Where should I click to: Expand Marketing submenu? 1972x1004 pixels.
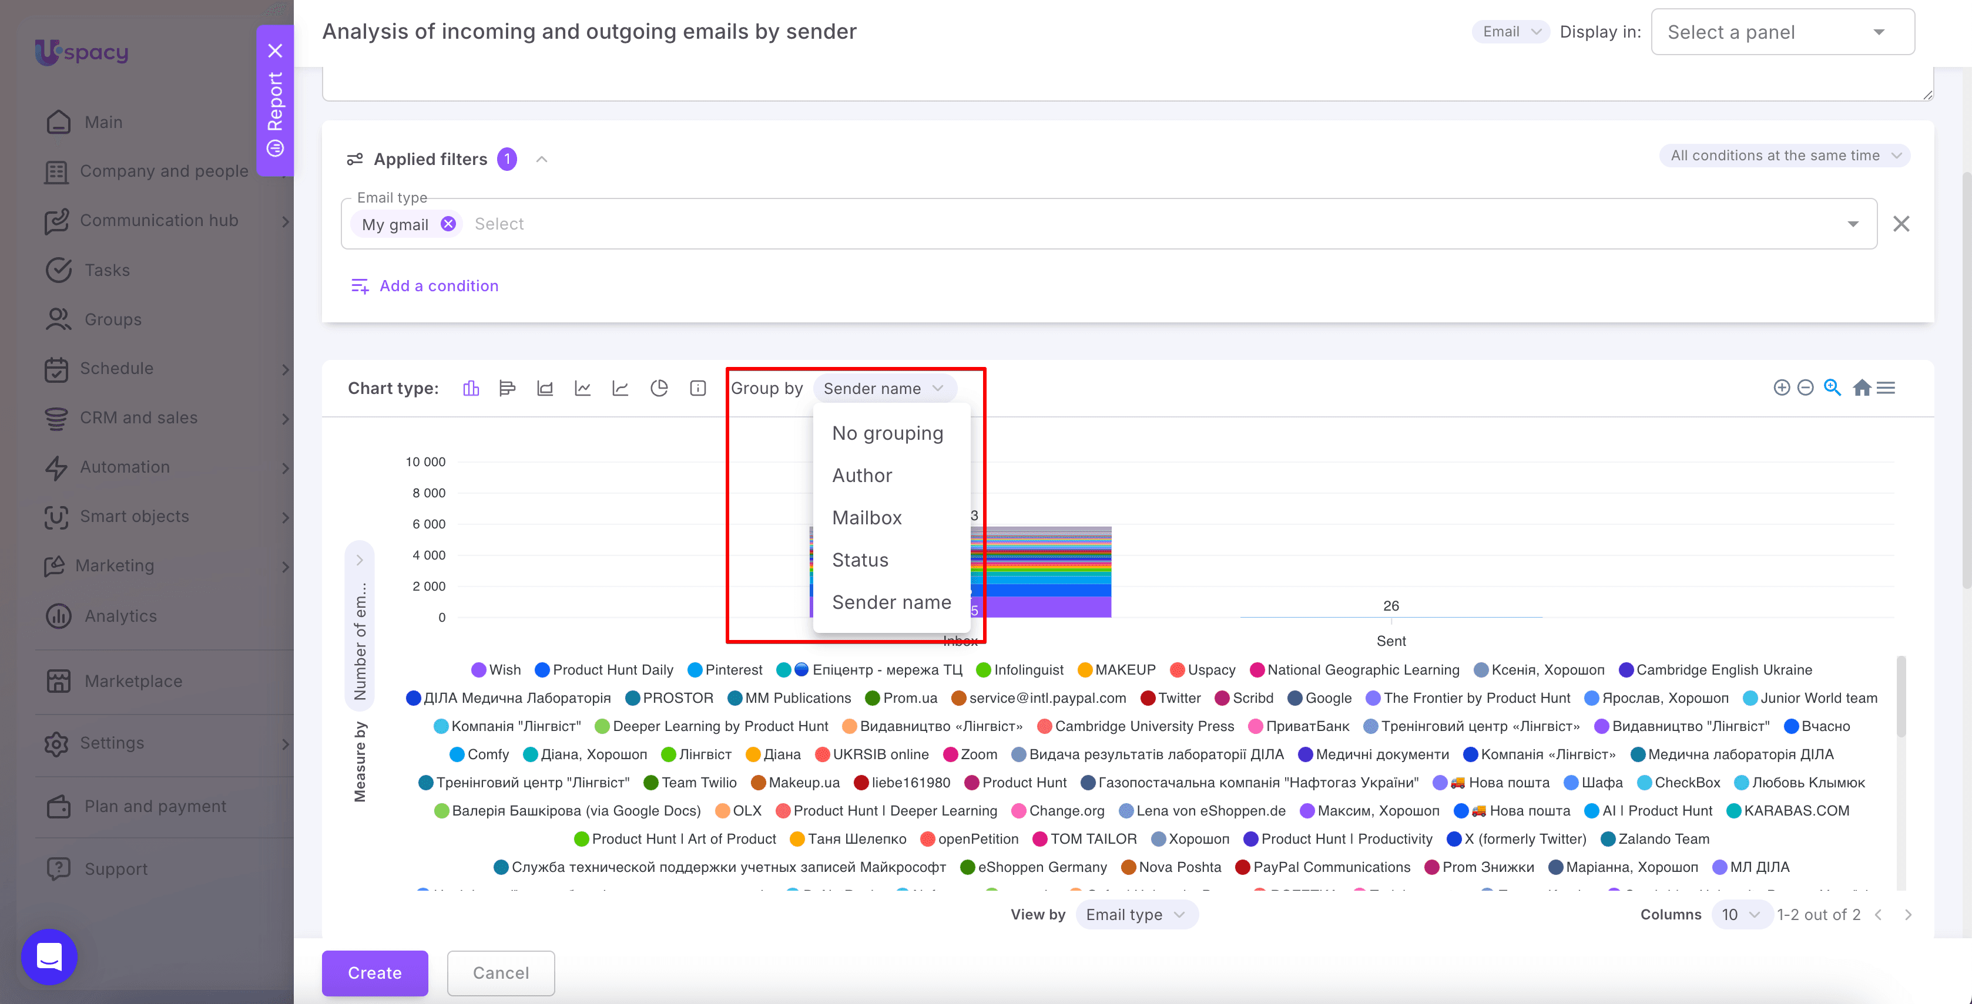click(285, 567)
